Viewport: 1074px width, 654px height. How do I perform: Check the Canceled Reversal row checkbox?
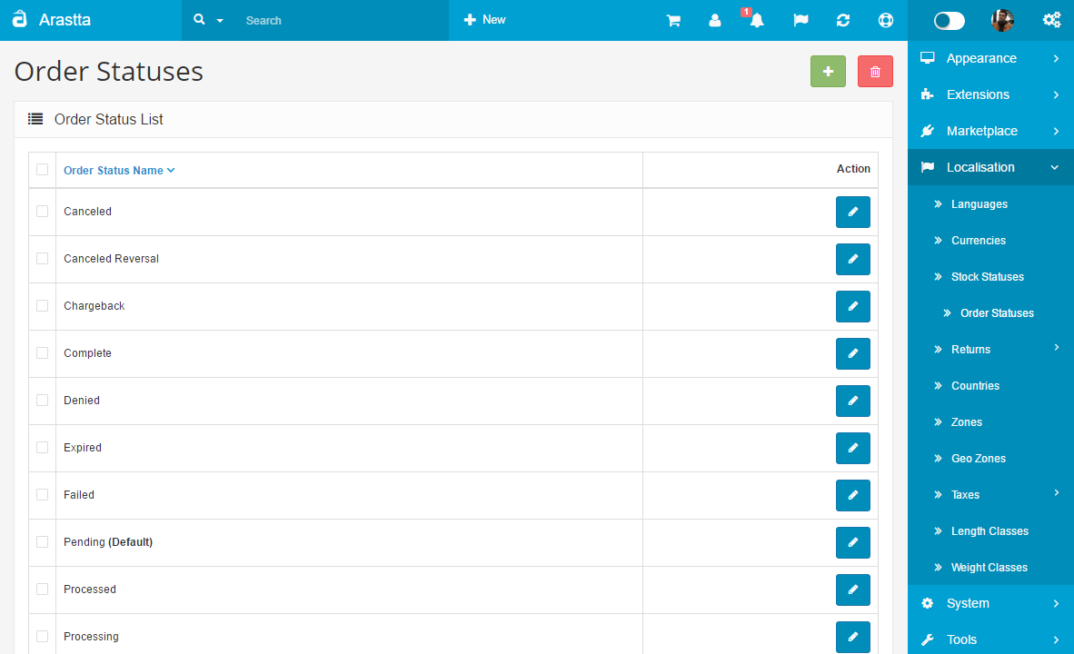(43, 259)
